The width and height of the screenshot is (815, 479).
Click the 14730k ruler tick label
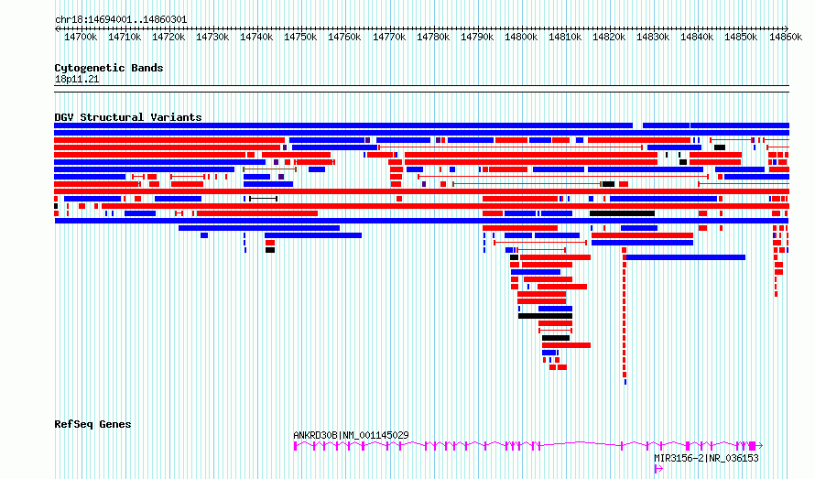pos(212,37)
